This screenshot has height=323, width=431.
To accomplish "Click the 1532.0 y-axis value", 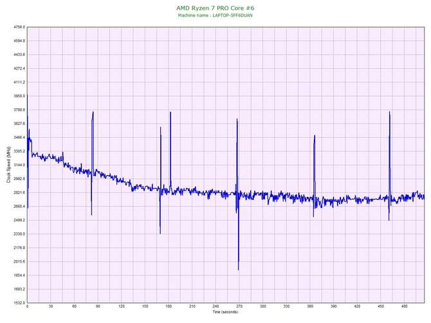I will (19, 303).
